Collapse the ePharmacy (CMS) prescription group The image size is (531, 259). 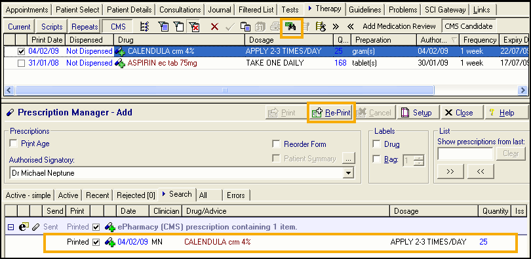coord(10,227)
